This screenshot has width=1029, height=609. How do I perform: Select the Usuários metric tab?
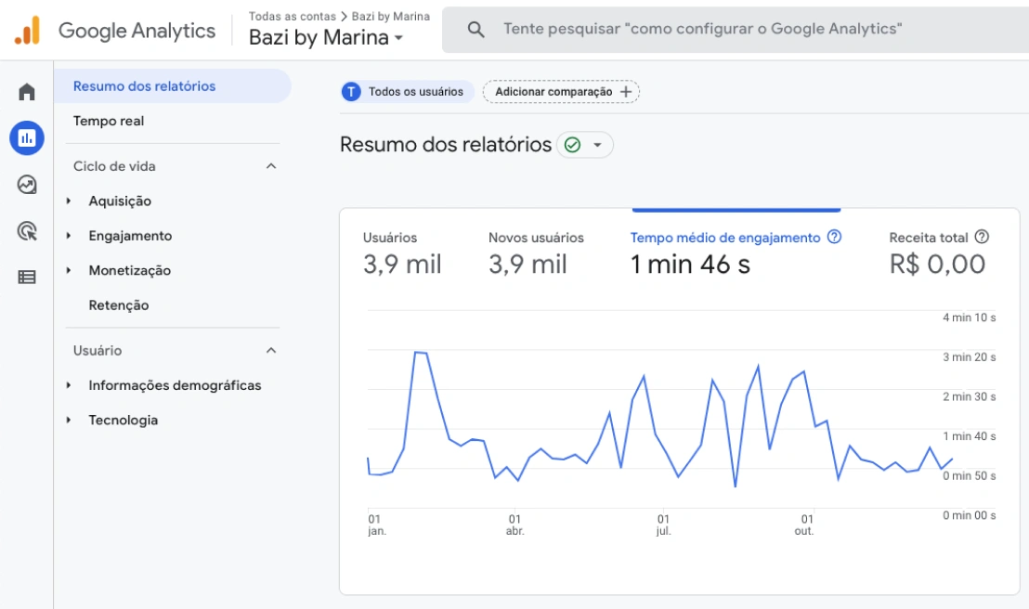pos(401,253)
